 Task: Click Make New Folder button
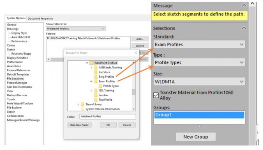tap(79, 125)
